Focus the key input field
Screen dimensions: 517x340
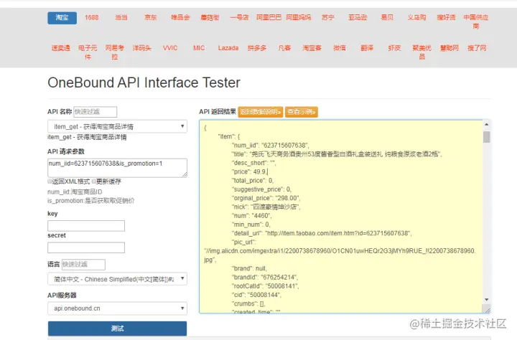(x=86, y=226)
